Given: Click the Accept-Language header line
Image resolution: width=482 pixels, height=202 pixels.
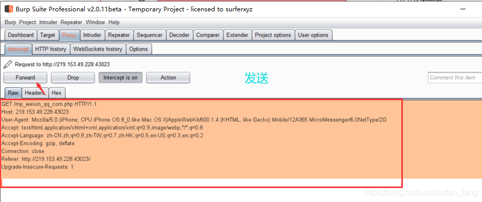Looking at the screenshot, I should pos(102,135).
